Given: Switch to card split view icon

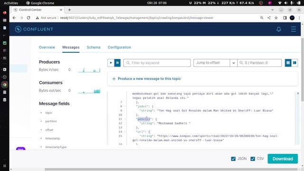Looking at the screenshot, I should (294, 63).
